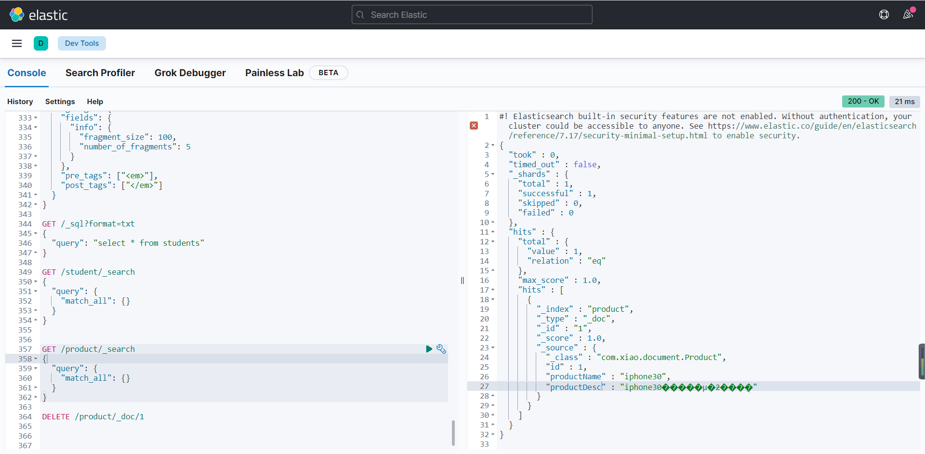
Task: Open the console Help
Action: (95, 102)
